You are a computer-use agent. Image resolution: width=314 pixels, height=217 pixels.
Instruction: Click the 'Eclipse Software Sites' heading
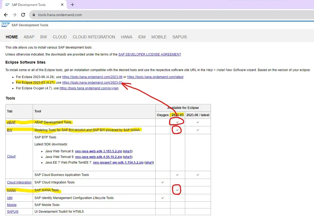click(25, 62)
